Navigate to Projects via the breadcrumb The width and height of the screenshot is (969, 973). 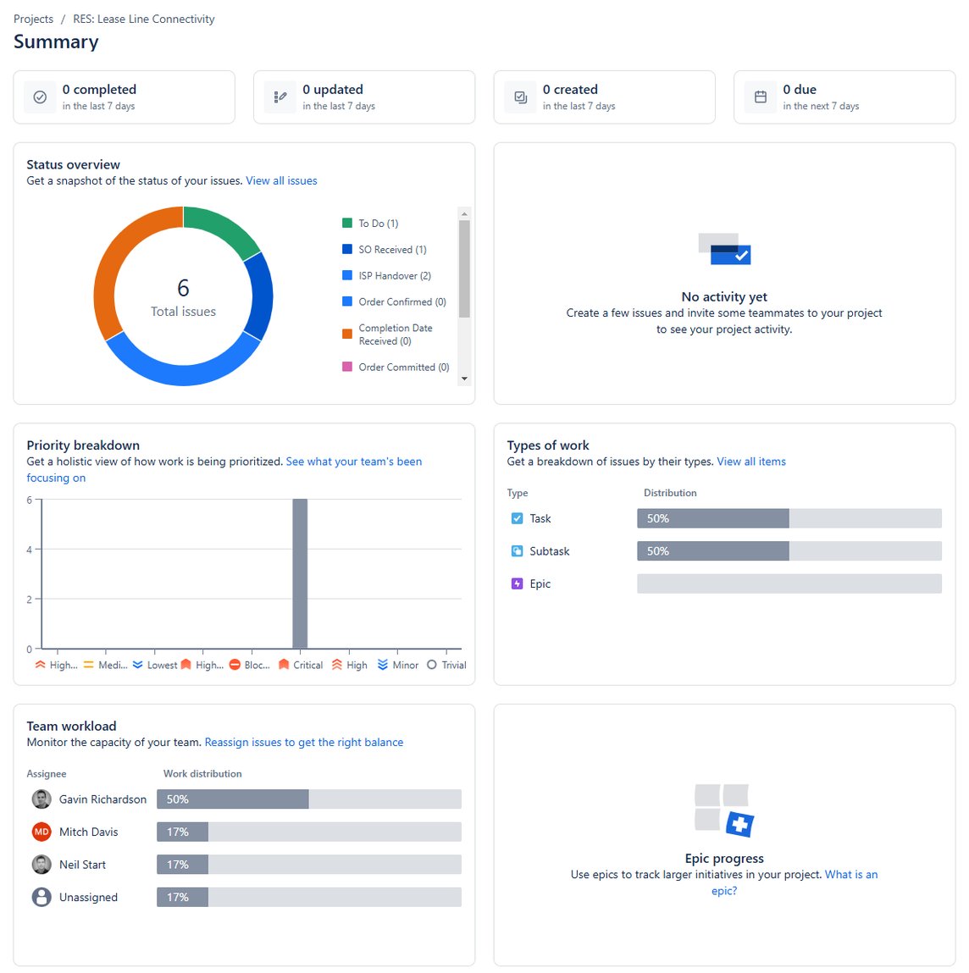point(33,18)
